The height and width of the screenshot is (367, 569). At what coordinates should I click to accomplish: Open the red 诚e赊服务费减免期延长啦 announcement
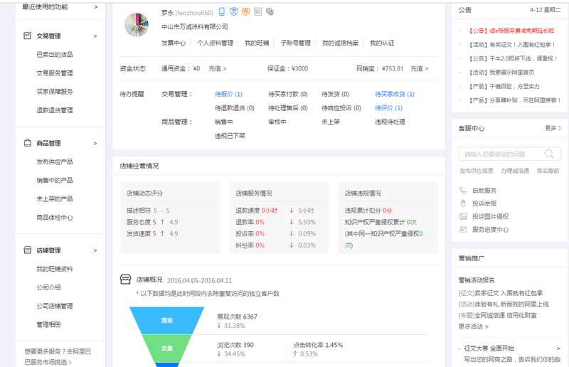(511, 31)
